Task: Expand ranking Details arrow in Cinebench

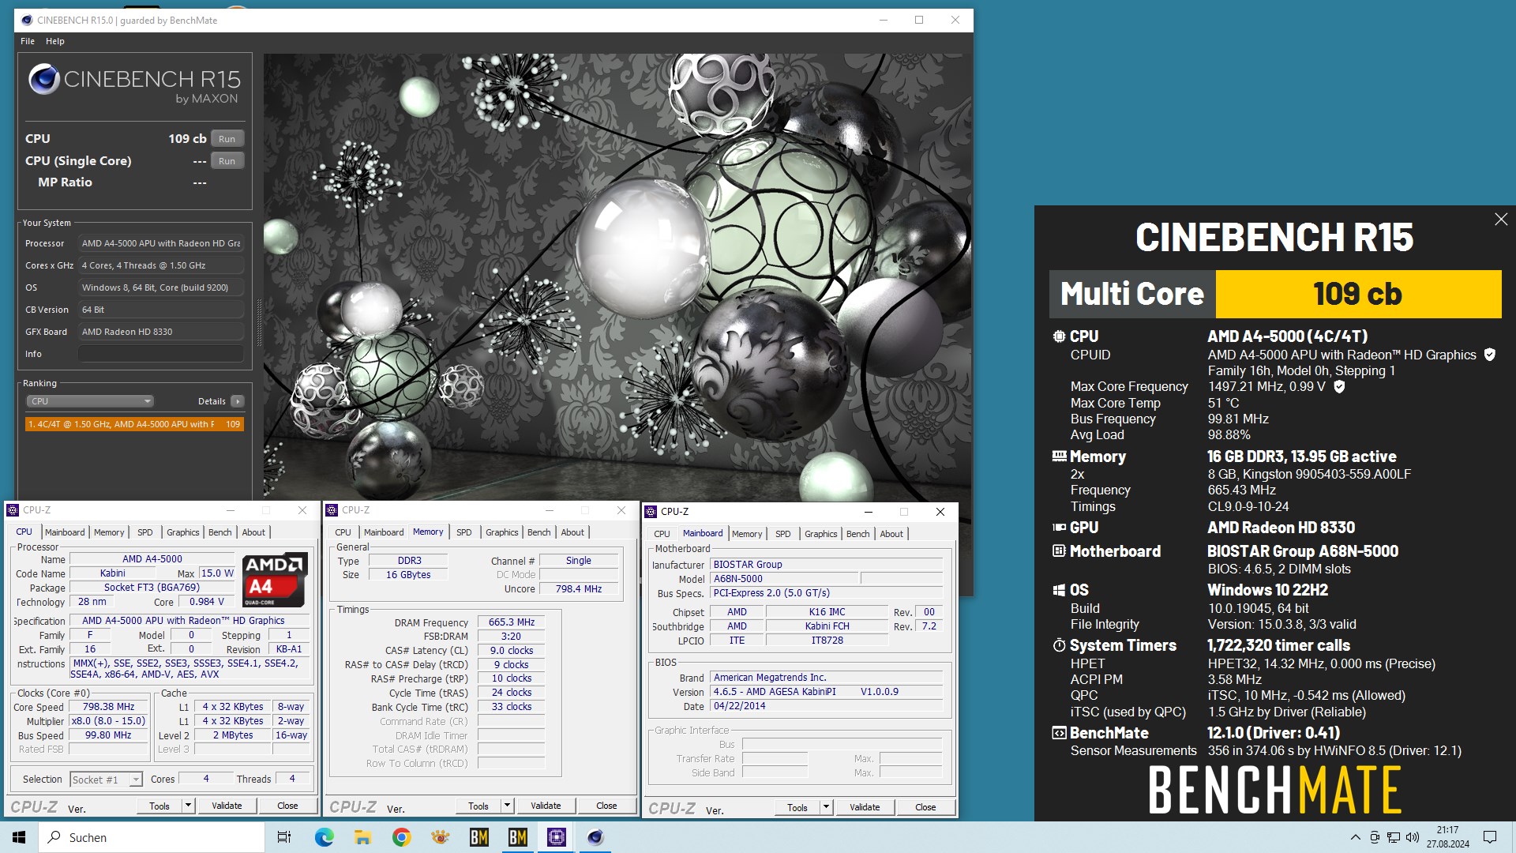Action: 237,401
